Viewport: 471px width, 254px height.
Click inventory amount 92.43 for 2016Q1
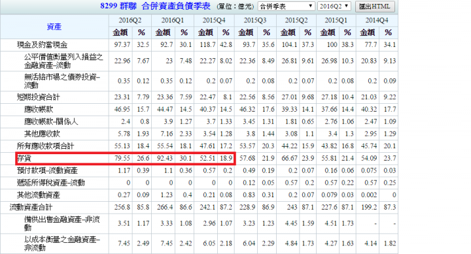pos(165,158)
